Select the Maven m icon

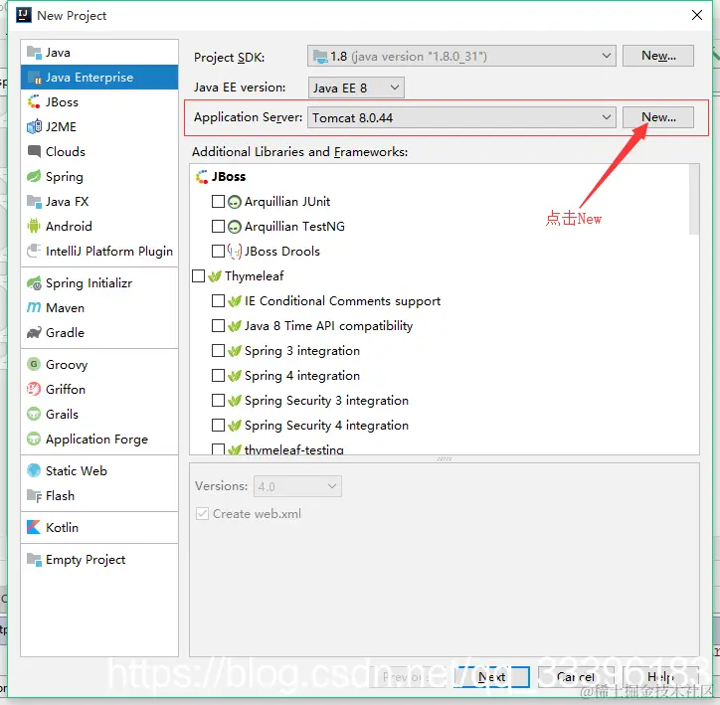(34, 307)
